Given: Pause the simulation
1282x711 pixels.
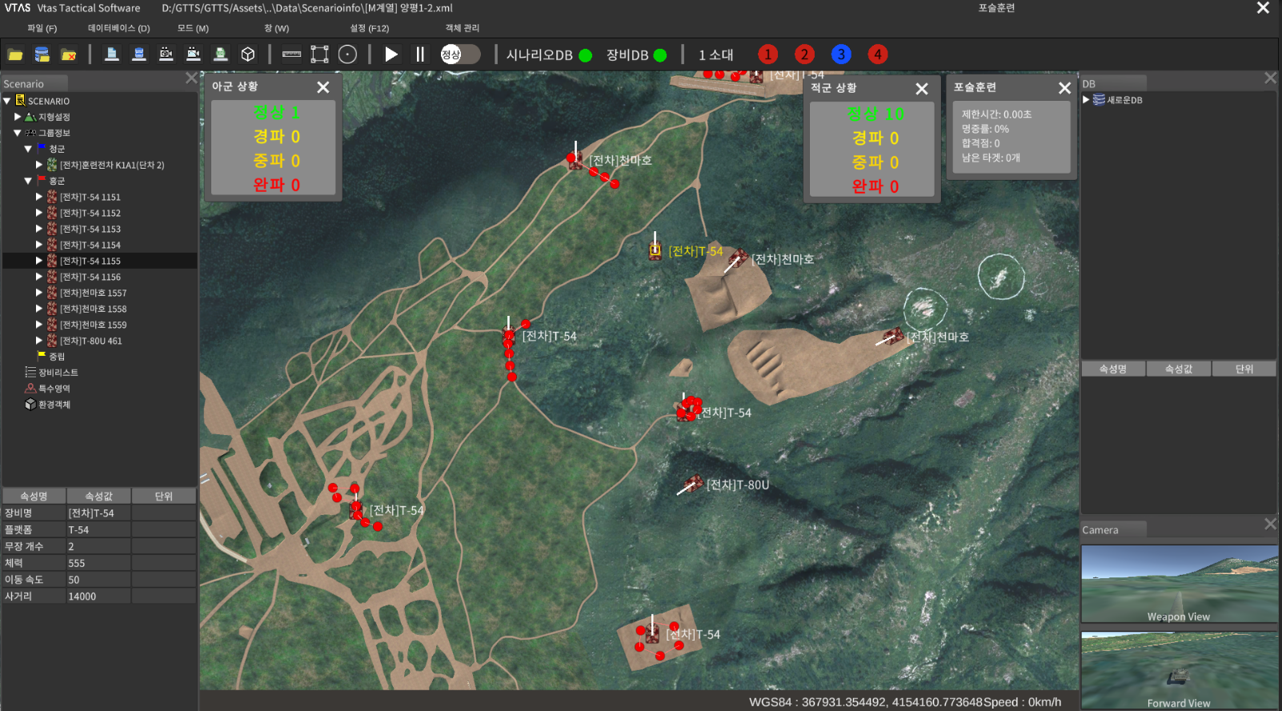Looking at the screenshot, I should point(419,54).
